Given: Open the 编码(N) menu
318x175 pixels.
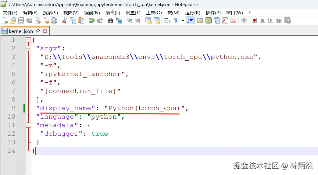Looking at the screenshot, I should click(92, 13).
